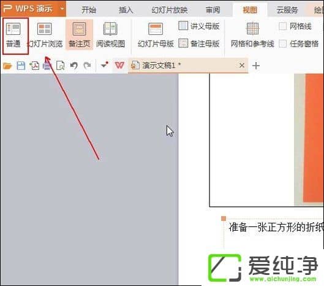Viewport: 324px width, 286px height.
Task: Open Grid and Guides (网格和参考线) settings
Action: tap(252, 35)
